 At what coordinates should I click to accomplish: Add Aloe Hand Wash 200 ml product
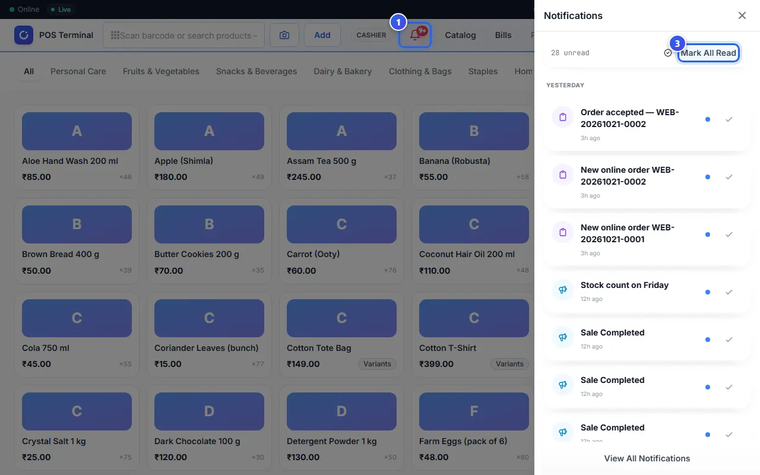pos(77,148)
